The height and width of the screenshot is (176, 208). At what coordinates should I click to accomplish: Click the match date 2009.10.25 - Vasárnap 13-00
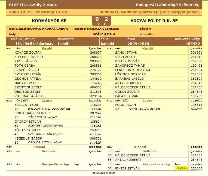(x=38, y=12)
